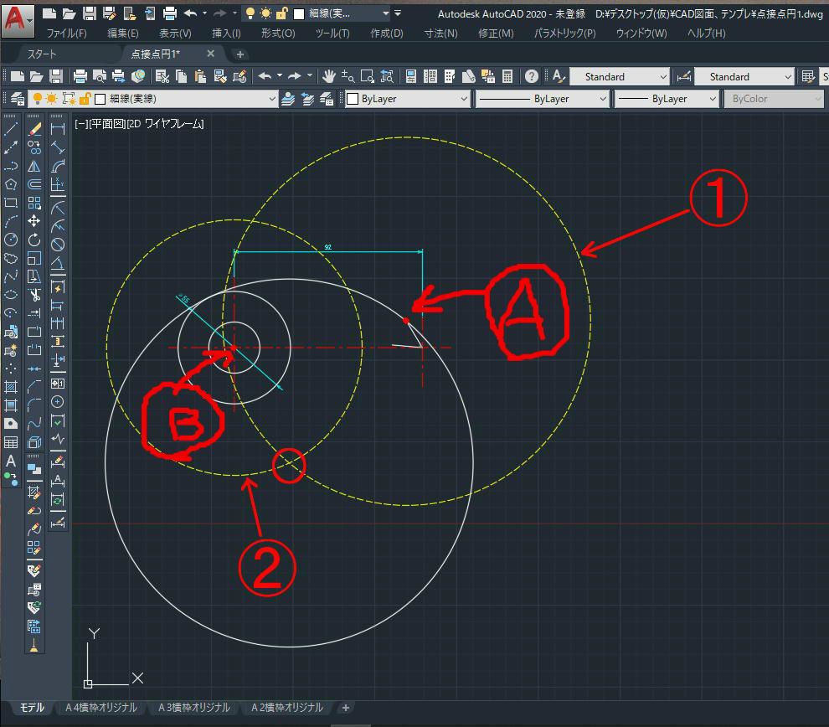
Task: Select the Move modify tool
Action: click(x=34, y=221)
